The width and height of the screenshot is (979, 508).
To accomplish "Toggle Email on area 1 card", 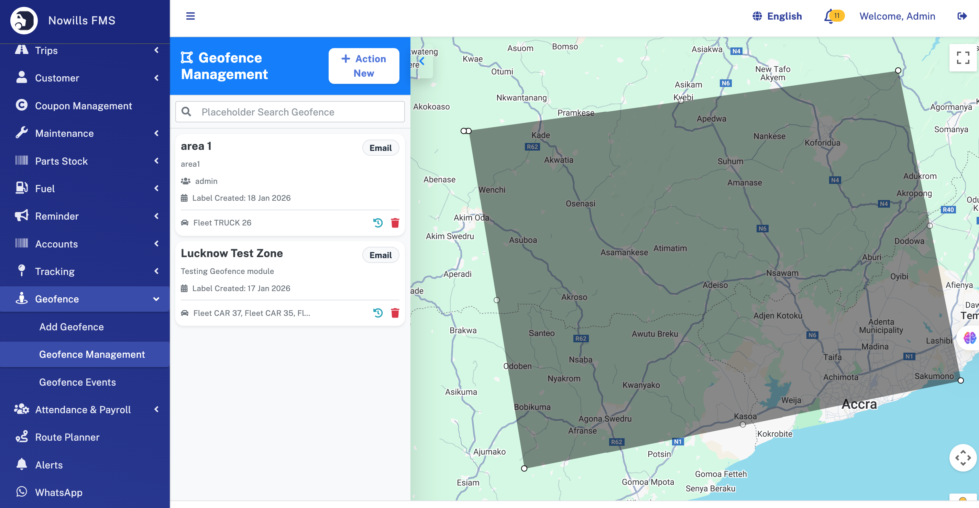I will point(380,148).
